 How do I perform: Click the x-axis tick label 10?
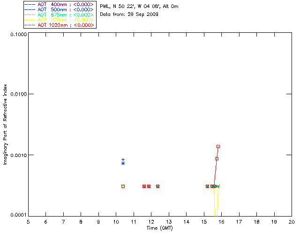tap(116, 222)
